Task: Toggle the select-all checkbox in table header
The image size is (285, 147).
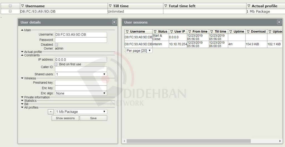Action: (x=10, y=6)
